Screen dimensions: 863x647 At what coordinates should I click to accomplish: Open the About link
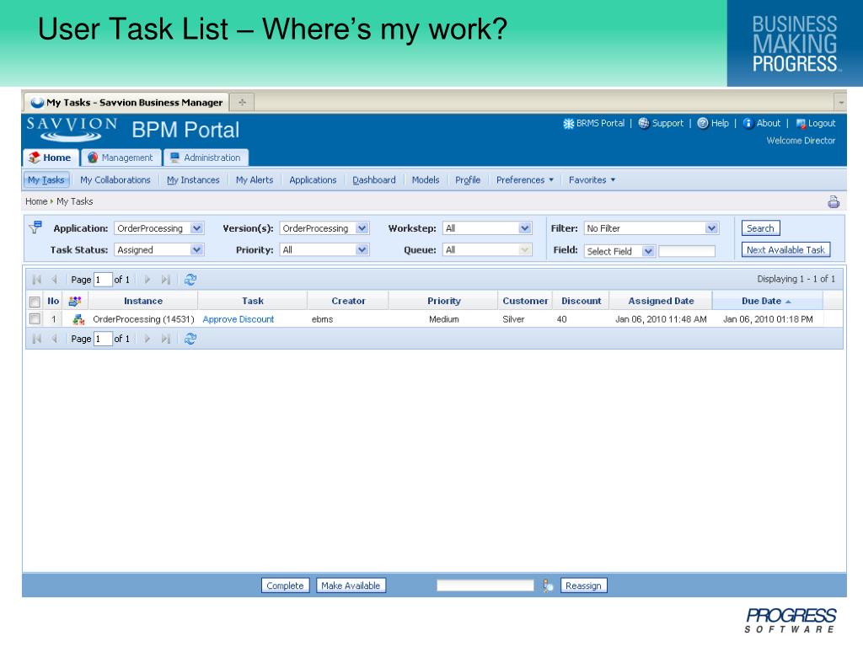coord(762,123)
